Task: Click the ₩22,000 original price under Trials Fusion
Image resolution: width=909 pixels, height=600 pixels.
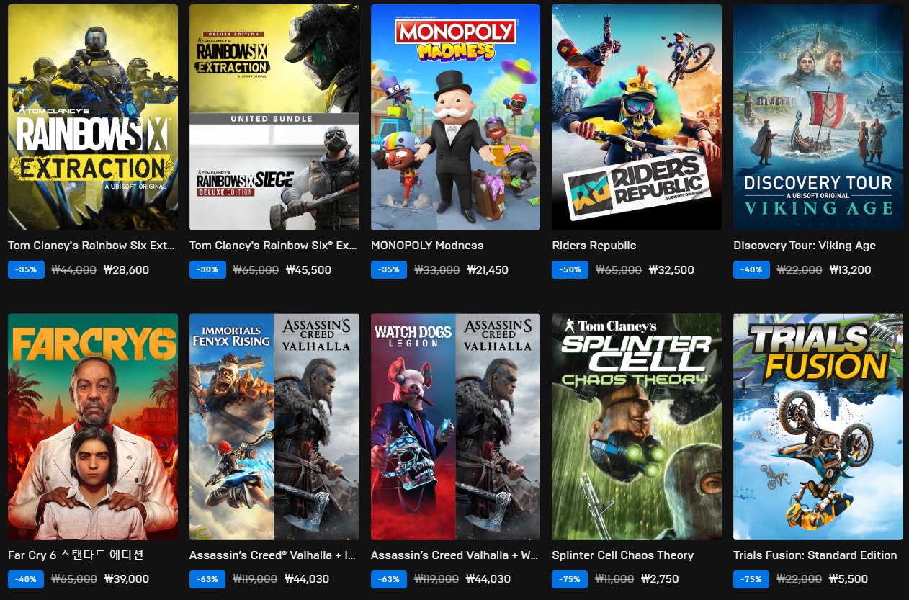Action: (x=799, y=579)
